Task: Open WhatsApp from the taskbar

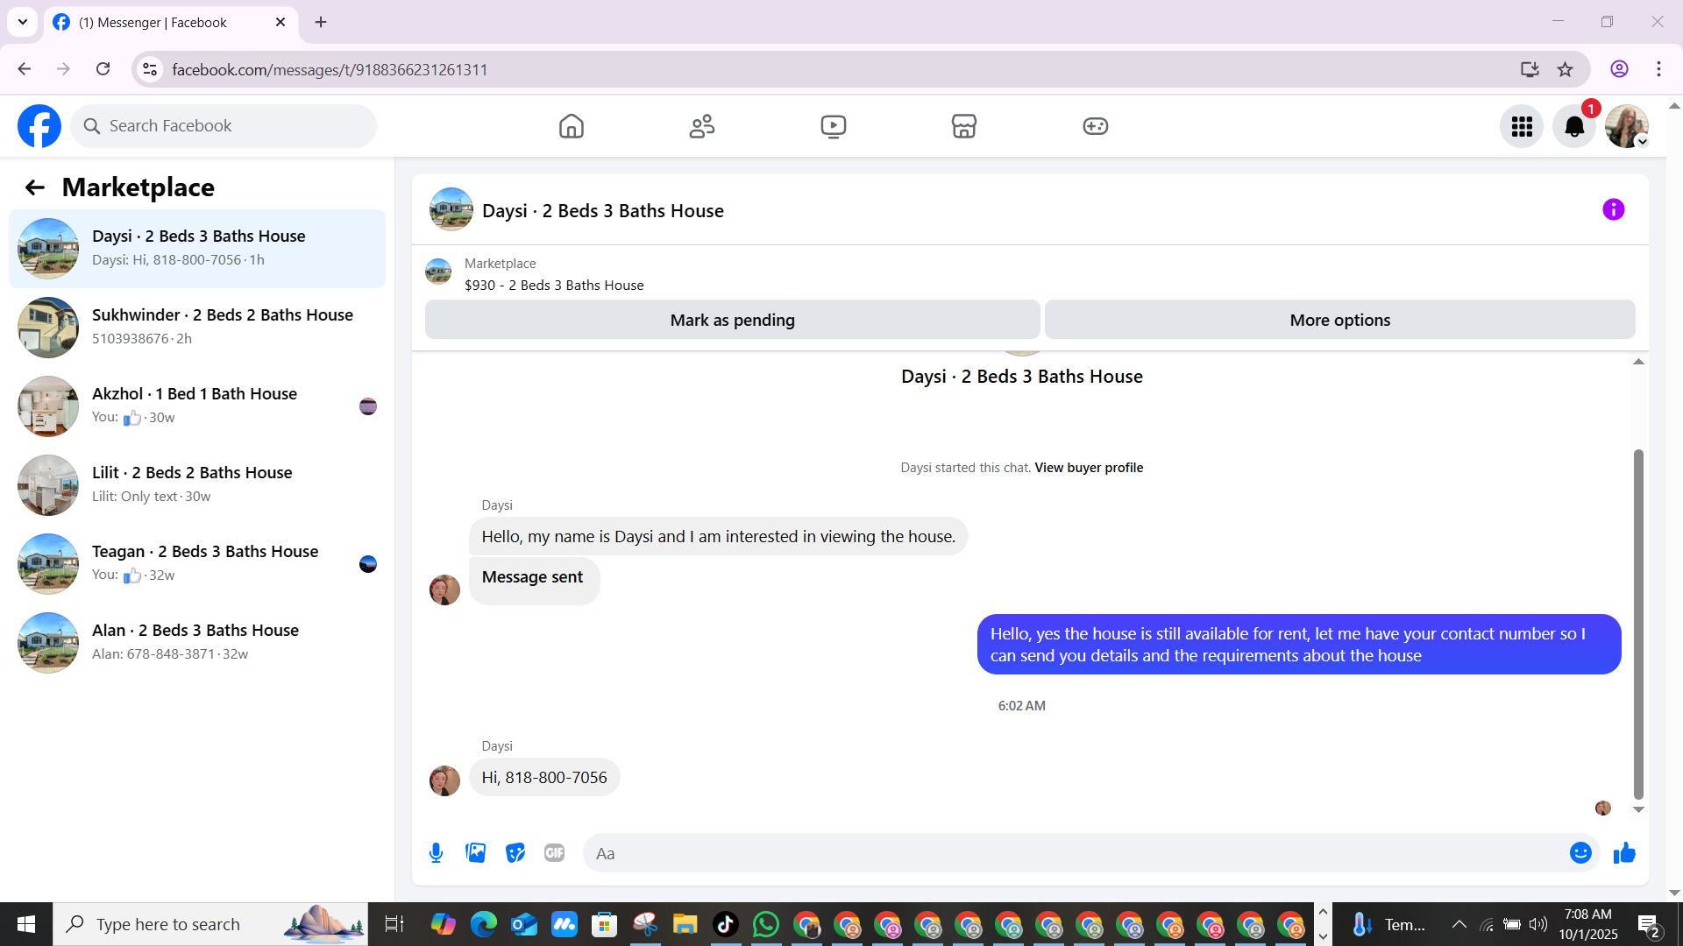Action: point(765,924)
